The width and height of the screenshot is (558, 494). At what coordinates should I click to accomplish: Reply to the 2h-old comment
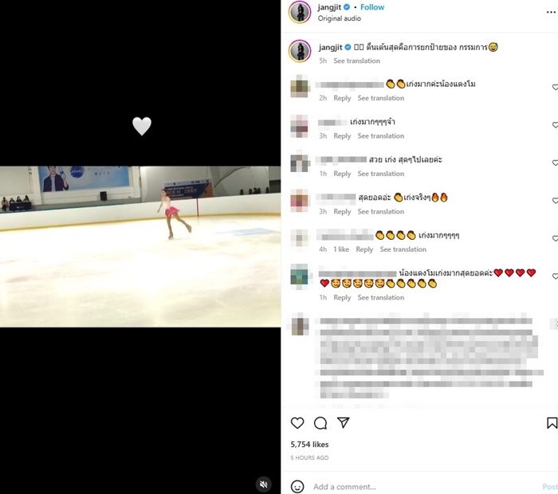pos(342,98)
